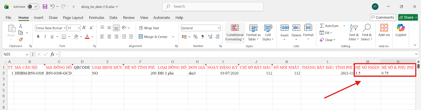Open the Comments pane
Viewport: 421px width, 110px height.
coord(383,17)
